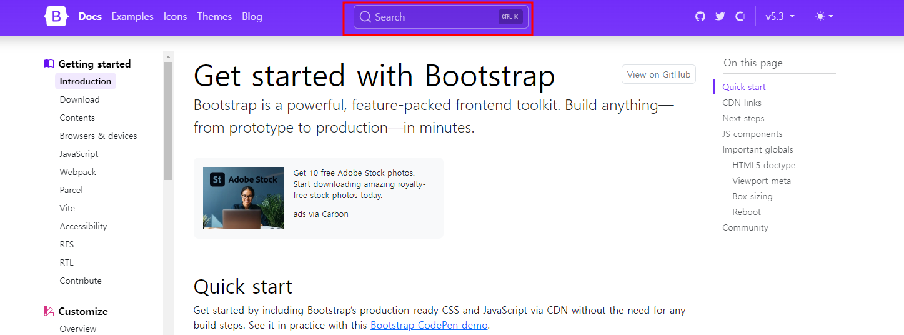
Task: Click the Adobe Stock ad image
Action: (x=244, y=198)
